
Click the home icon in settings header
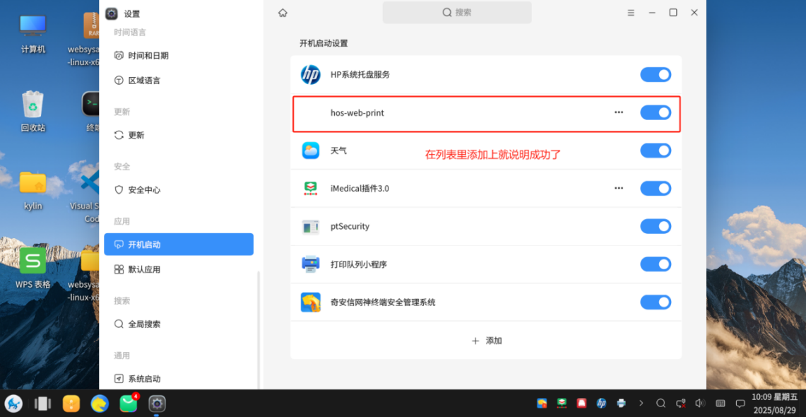[283, 12]
